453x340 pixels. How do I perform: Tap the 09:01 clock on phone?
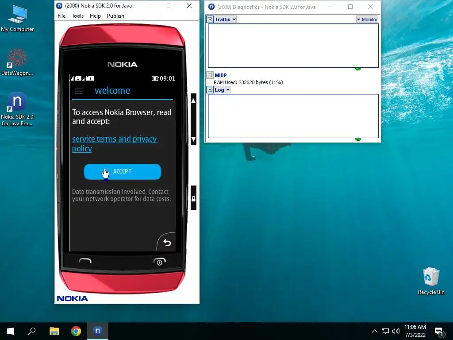tap(168, 78)
